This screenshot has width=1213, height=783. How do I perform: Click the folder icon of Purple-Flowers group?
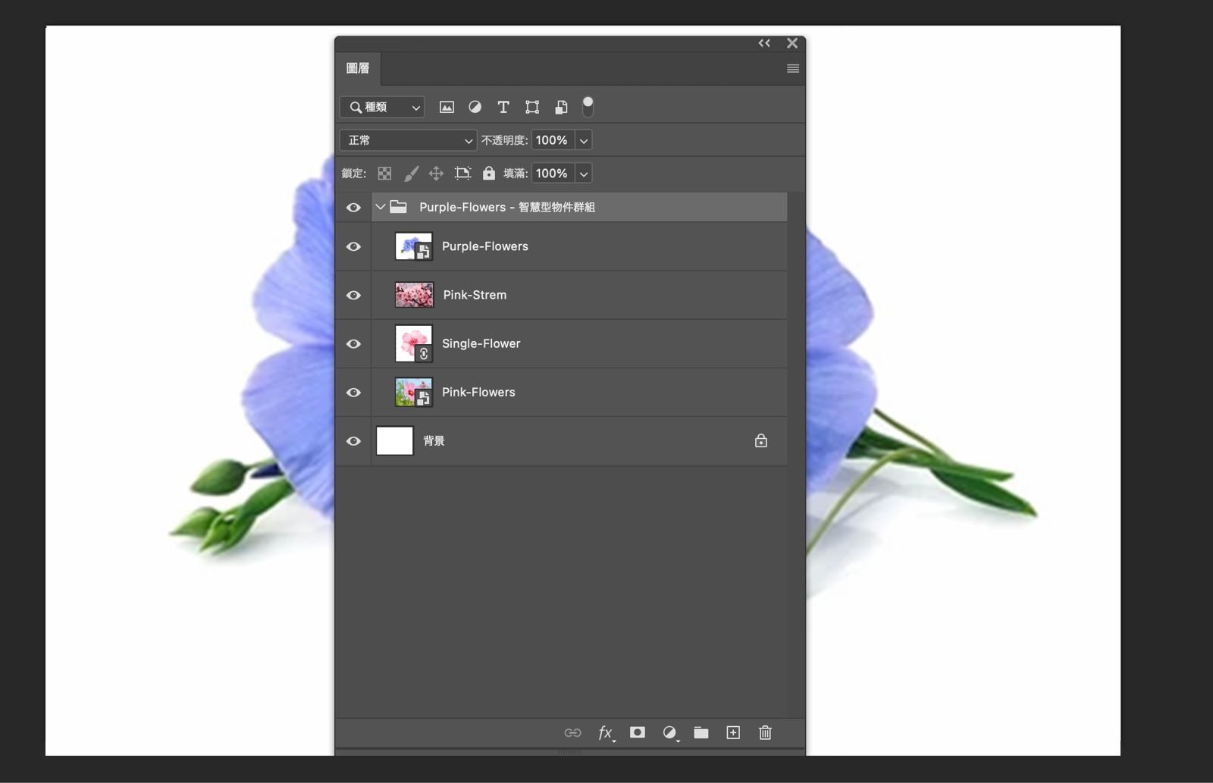click(x=399, y=207)
